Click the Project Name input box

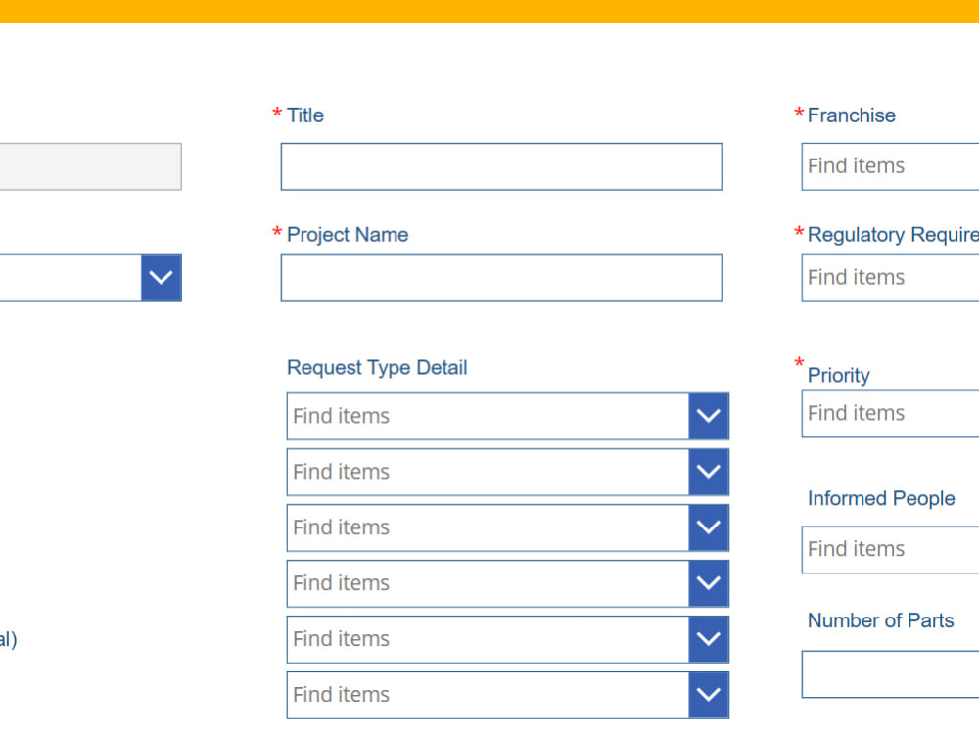pyautogui.click(x=500, y=278)
